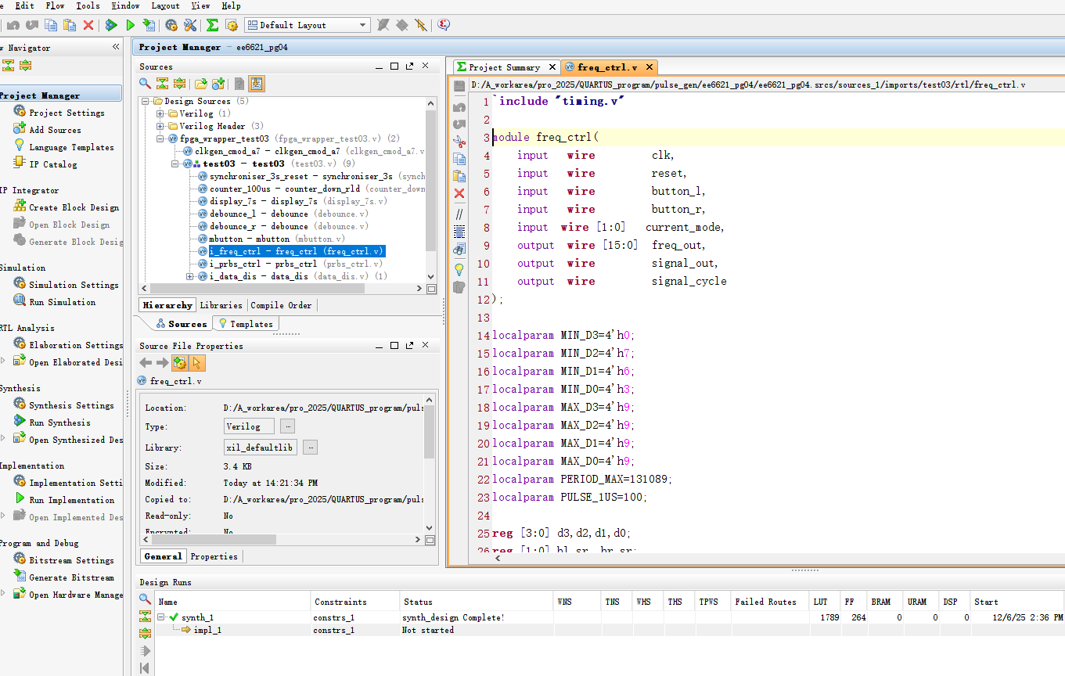Click the light bulb templates icon in editor
The height and width of the screenshot is (676, 1065).
coord(459,269)
